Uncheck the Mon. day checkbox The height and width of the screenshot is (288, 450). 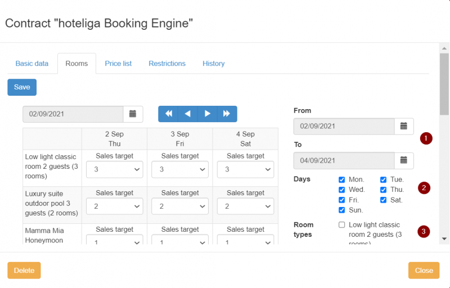342,179
